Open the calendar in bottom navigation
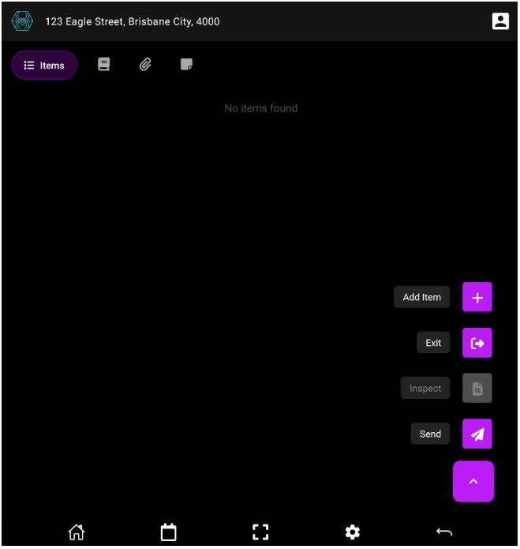The image size is (520, 549). click(x=168, y=532)
